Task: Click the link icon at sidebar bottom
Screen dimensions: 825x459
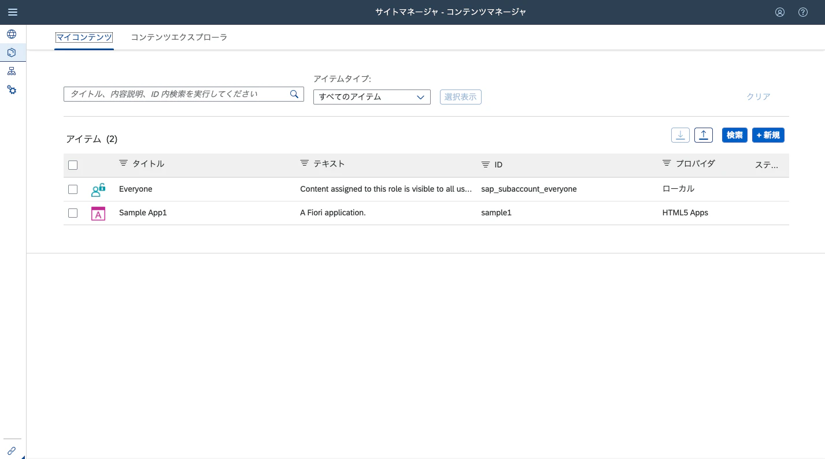Action: [12, 450]
